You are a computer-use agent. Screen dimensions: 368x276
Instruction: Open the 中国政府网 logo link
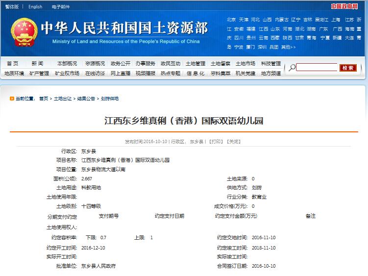(x=344, y=6)
